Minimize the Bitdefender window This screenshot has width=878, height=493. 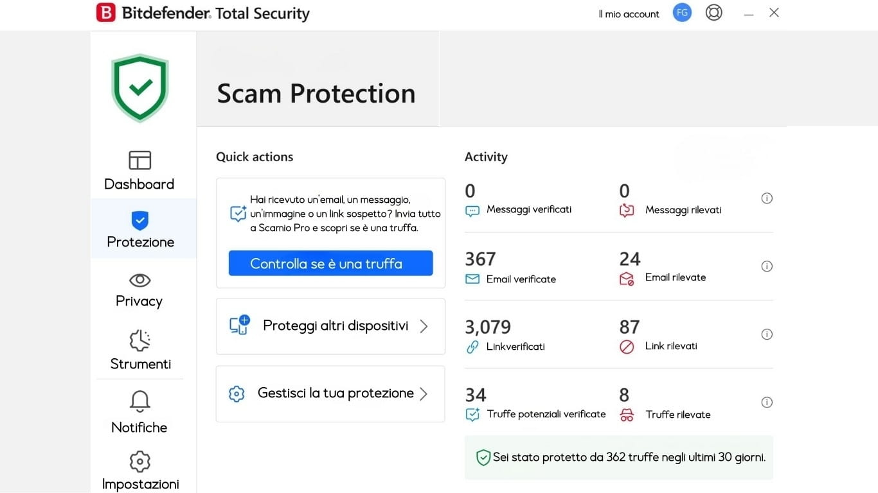click(x=748, y=14)
